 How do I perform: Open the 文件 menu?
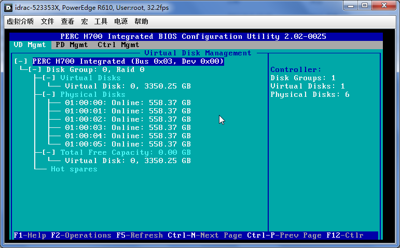pos(47,21)
